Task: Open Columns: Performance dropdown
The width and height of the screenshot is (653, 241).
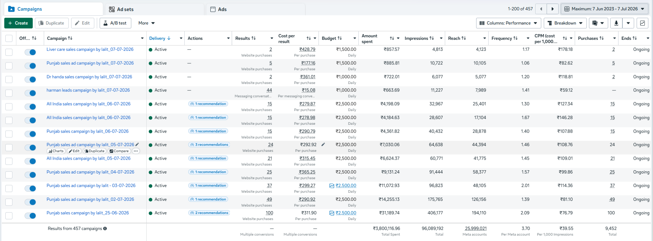Action: pyautogui.click(x=509, y=23)
